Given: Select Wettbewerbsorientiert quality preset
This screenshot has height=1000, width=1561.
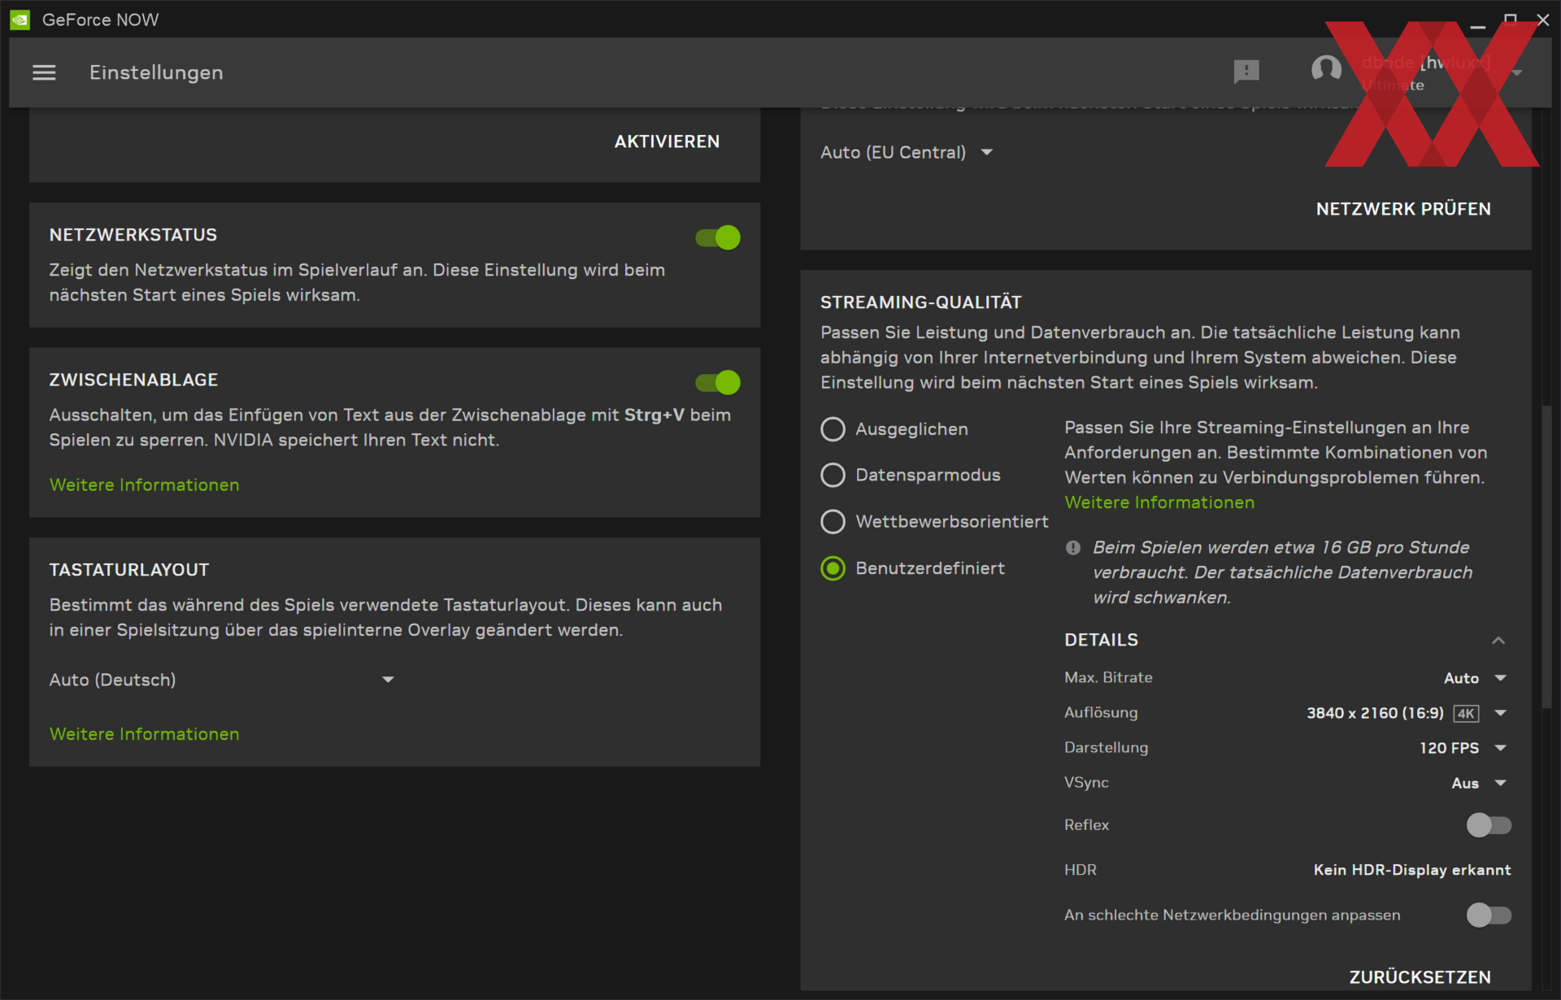Looking at the screenshot, I should pos(935,522).
